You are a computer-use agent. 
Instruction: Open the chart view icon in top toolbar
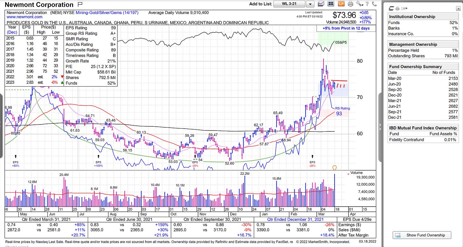(321, 4)
